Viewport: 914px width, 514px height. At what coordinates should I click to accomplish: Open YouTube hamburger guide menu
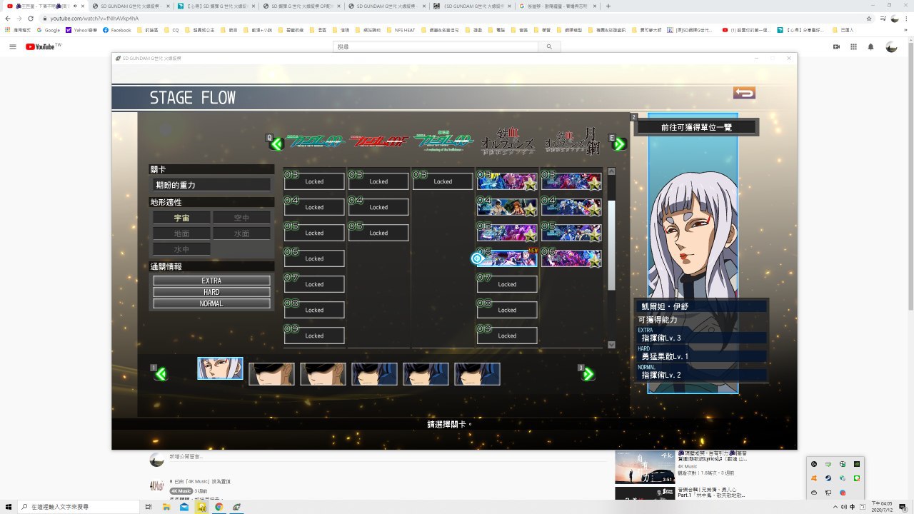[x=12, y=46]
